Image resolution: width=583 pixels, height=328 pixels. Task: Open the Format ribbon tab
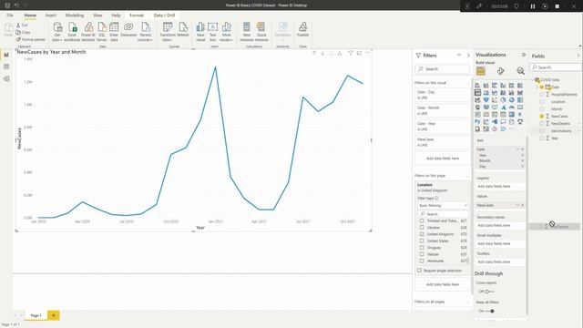coord(137,15)
